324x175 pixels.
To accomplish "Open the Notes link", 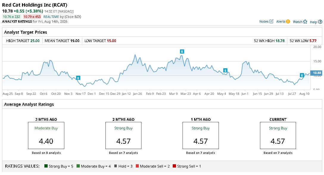I will (x=264, y=21).
